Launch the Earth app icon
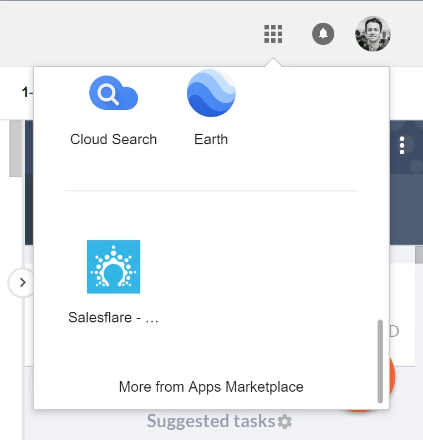The image size is (423, 440). click(211, 93)
